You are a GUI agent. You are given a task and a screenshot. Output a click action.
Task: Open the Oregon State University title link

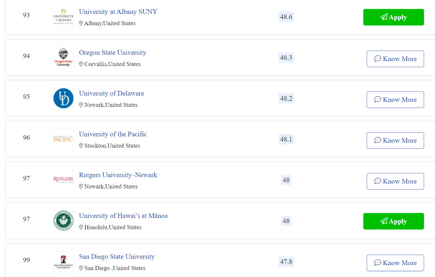point(112,52)
